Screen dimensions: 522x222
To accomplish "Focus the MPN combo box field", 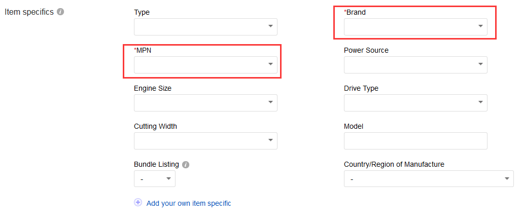I will [x=205, y=64].
